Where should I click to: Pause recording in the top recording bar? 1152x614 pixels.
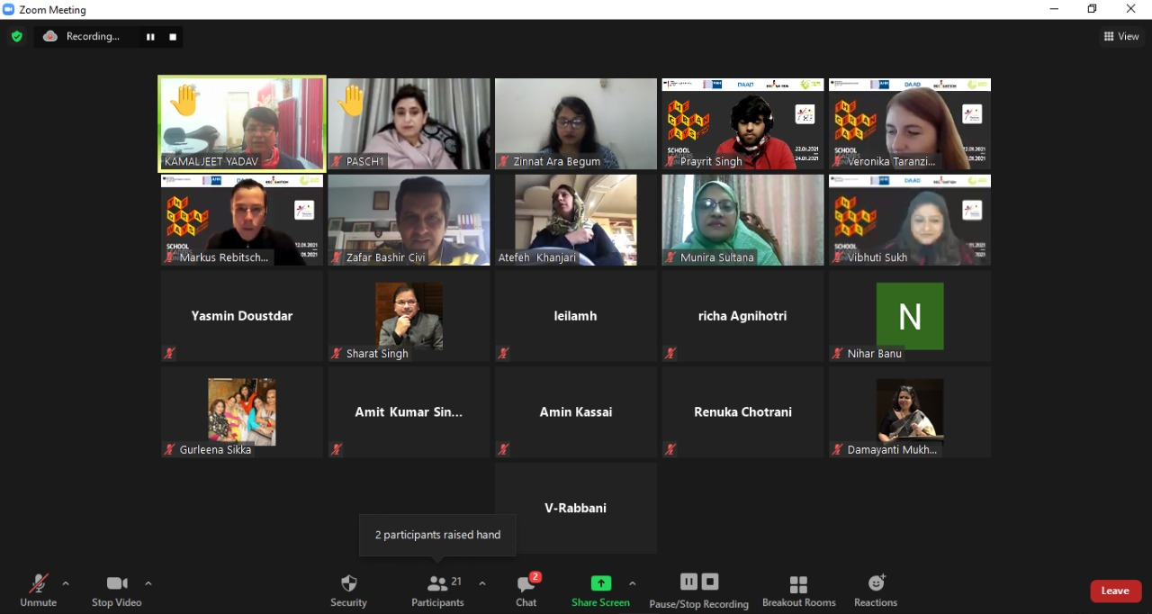click(x=150, y=37)
